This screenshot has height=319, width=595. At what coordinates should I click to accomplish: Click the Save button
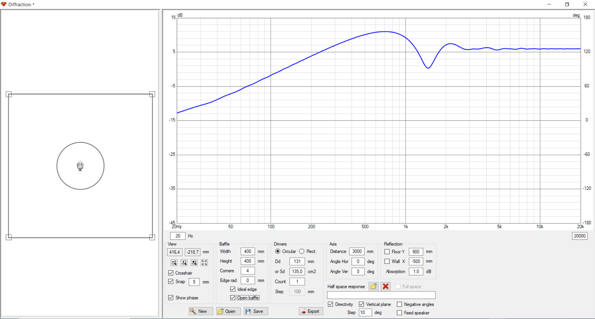click(256, 311)
